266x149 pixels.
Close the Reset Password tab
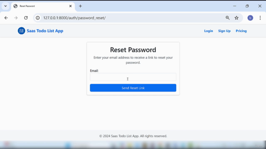coord(70,6)
